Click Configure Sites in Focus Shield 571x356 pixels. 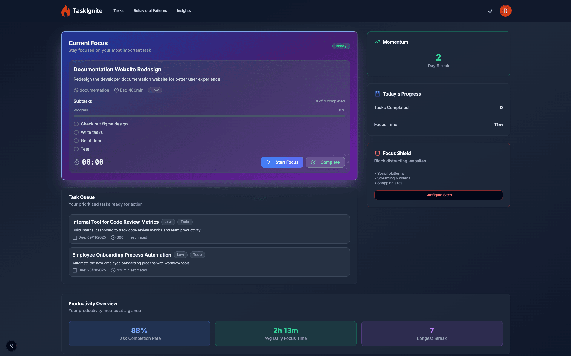[438, 195]
